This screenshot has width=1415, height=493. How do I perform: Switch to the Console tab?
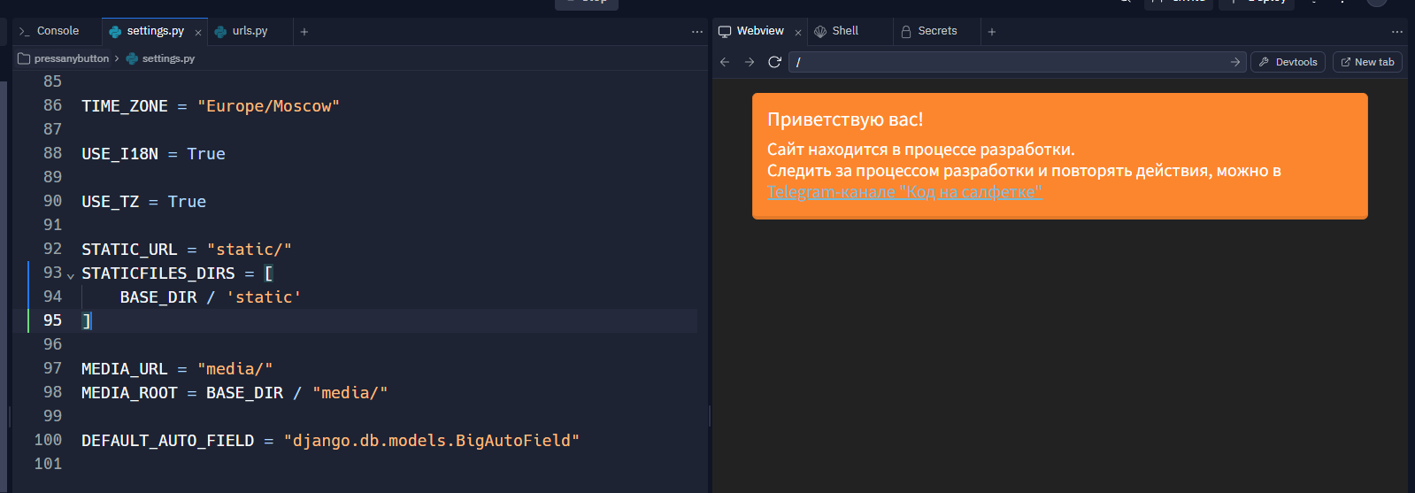coord(50,31)
